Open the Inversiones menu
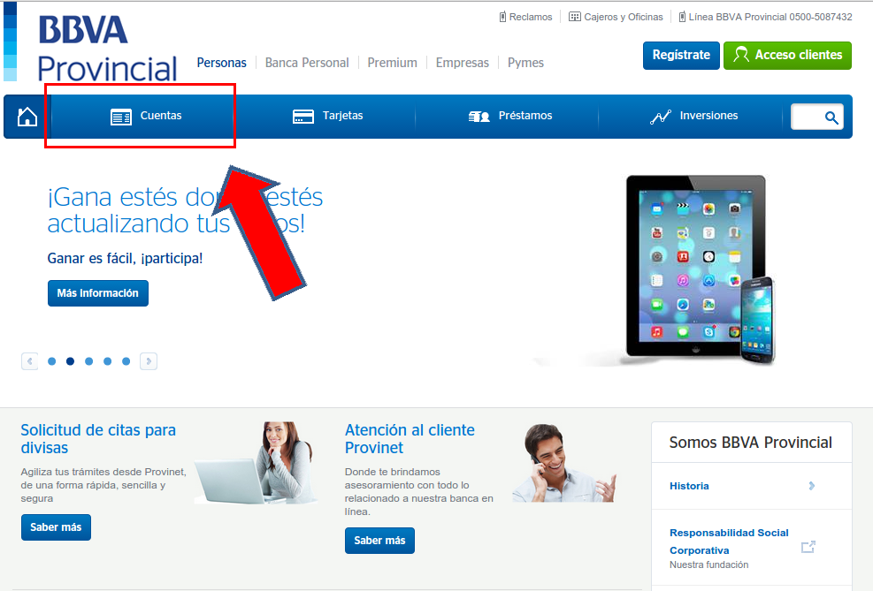 [x=689, y=117]
